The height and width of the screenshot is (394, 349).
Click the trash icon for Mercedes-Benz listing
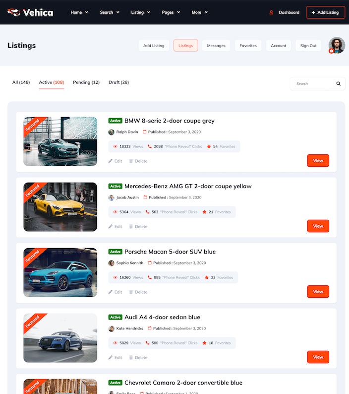[131, 227]
